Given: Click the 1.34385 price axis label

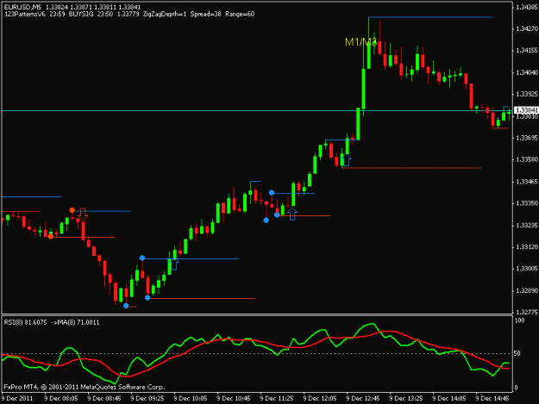Looking at the screenshot, I should click(527, 7).
